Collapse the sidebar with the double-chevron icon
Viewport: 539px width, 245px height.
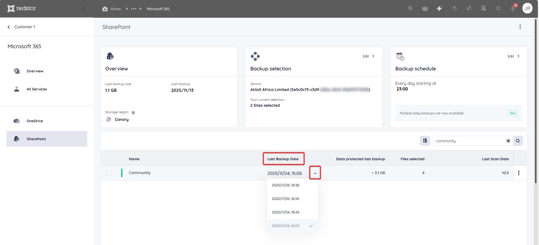click(x=84, y=9)
